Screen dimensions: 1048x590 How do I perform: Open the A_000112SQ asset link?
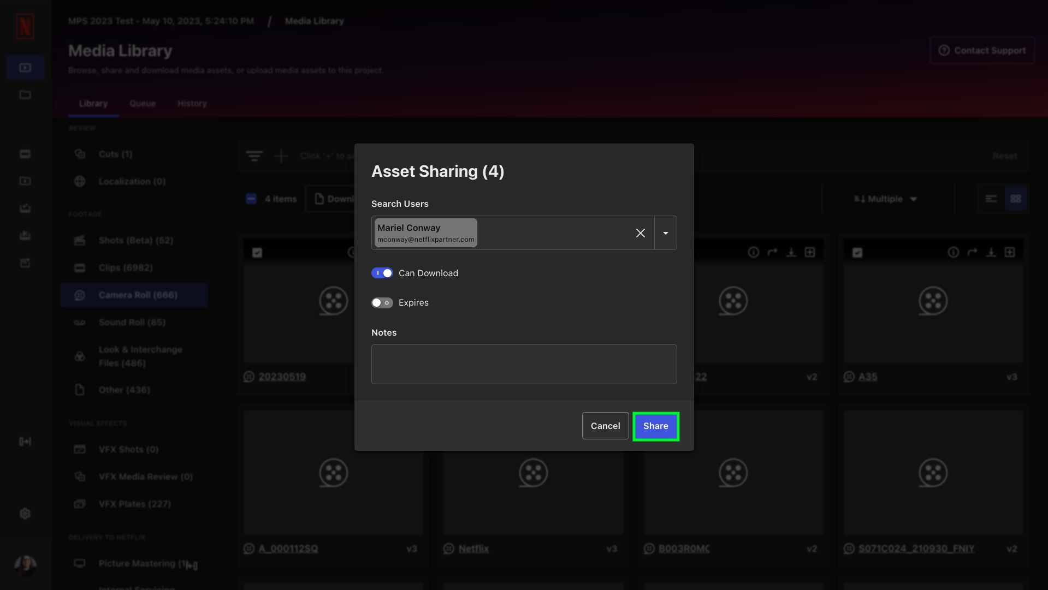288,549
